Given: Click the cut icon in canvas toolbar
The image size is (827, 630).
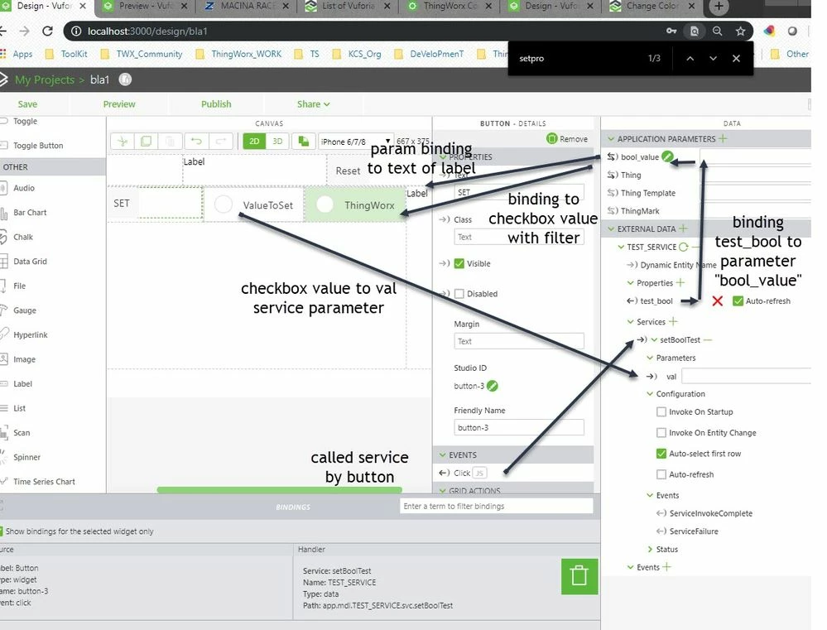Looking at the screenshot, I should pos(123,141).
